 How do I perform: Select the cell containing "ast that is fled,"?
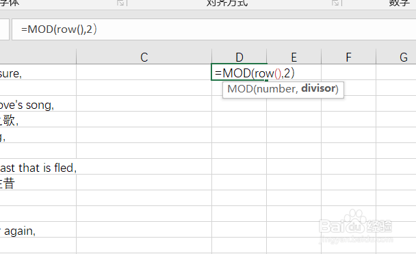(38, 166)
